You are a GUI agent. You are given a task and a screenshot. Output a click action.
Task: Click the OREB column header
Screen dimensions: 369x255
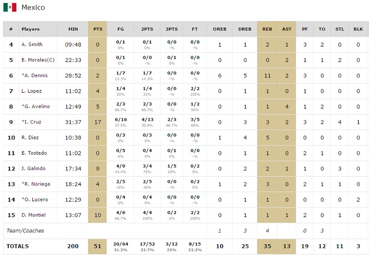(220, 29)
